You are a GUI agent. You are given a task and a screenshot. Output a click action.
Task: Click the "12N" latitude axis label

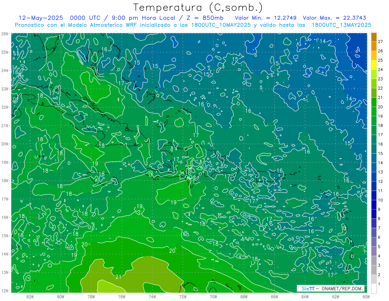point(4,291)
